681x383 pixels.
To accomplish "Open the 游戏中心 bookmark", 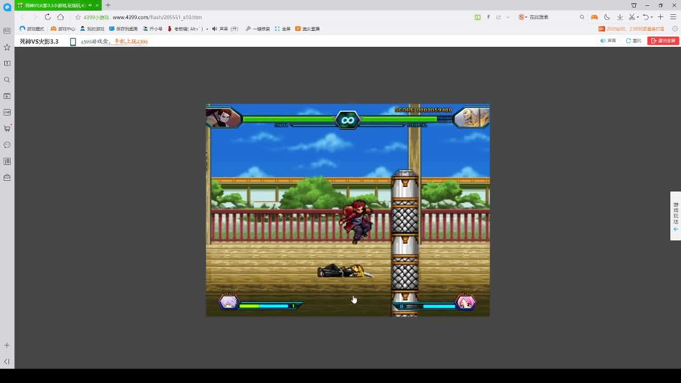I will [x=63, y=29].
